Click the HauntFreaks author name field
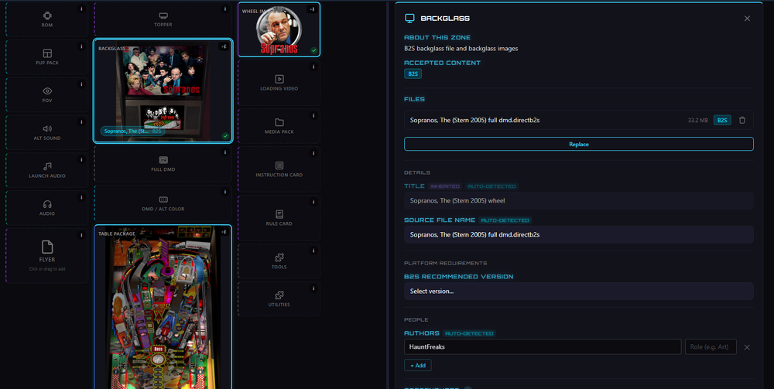This screenshot has height=389, width=774. 543,346
